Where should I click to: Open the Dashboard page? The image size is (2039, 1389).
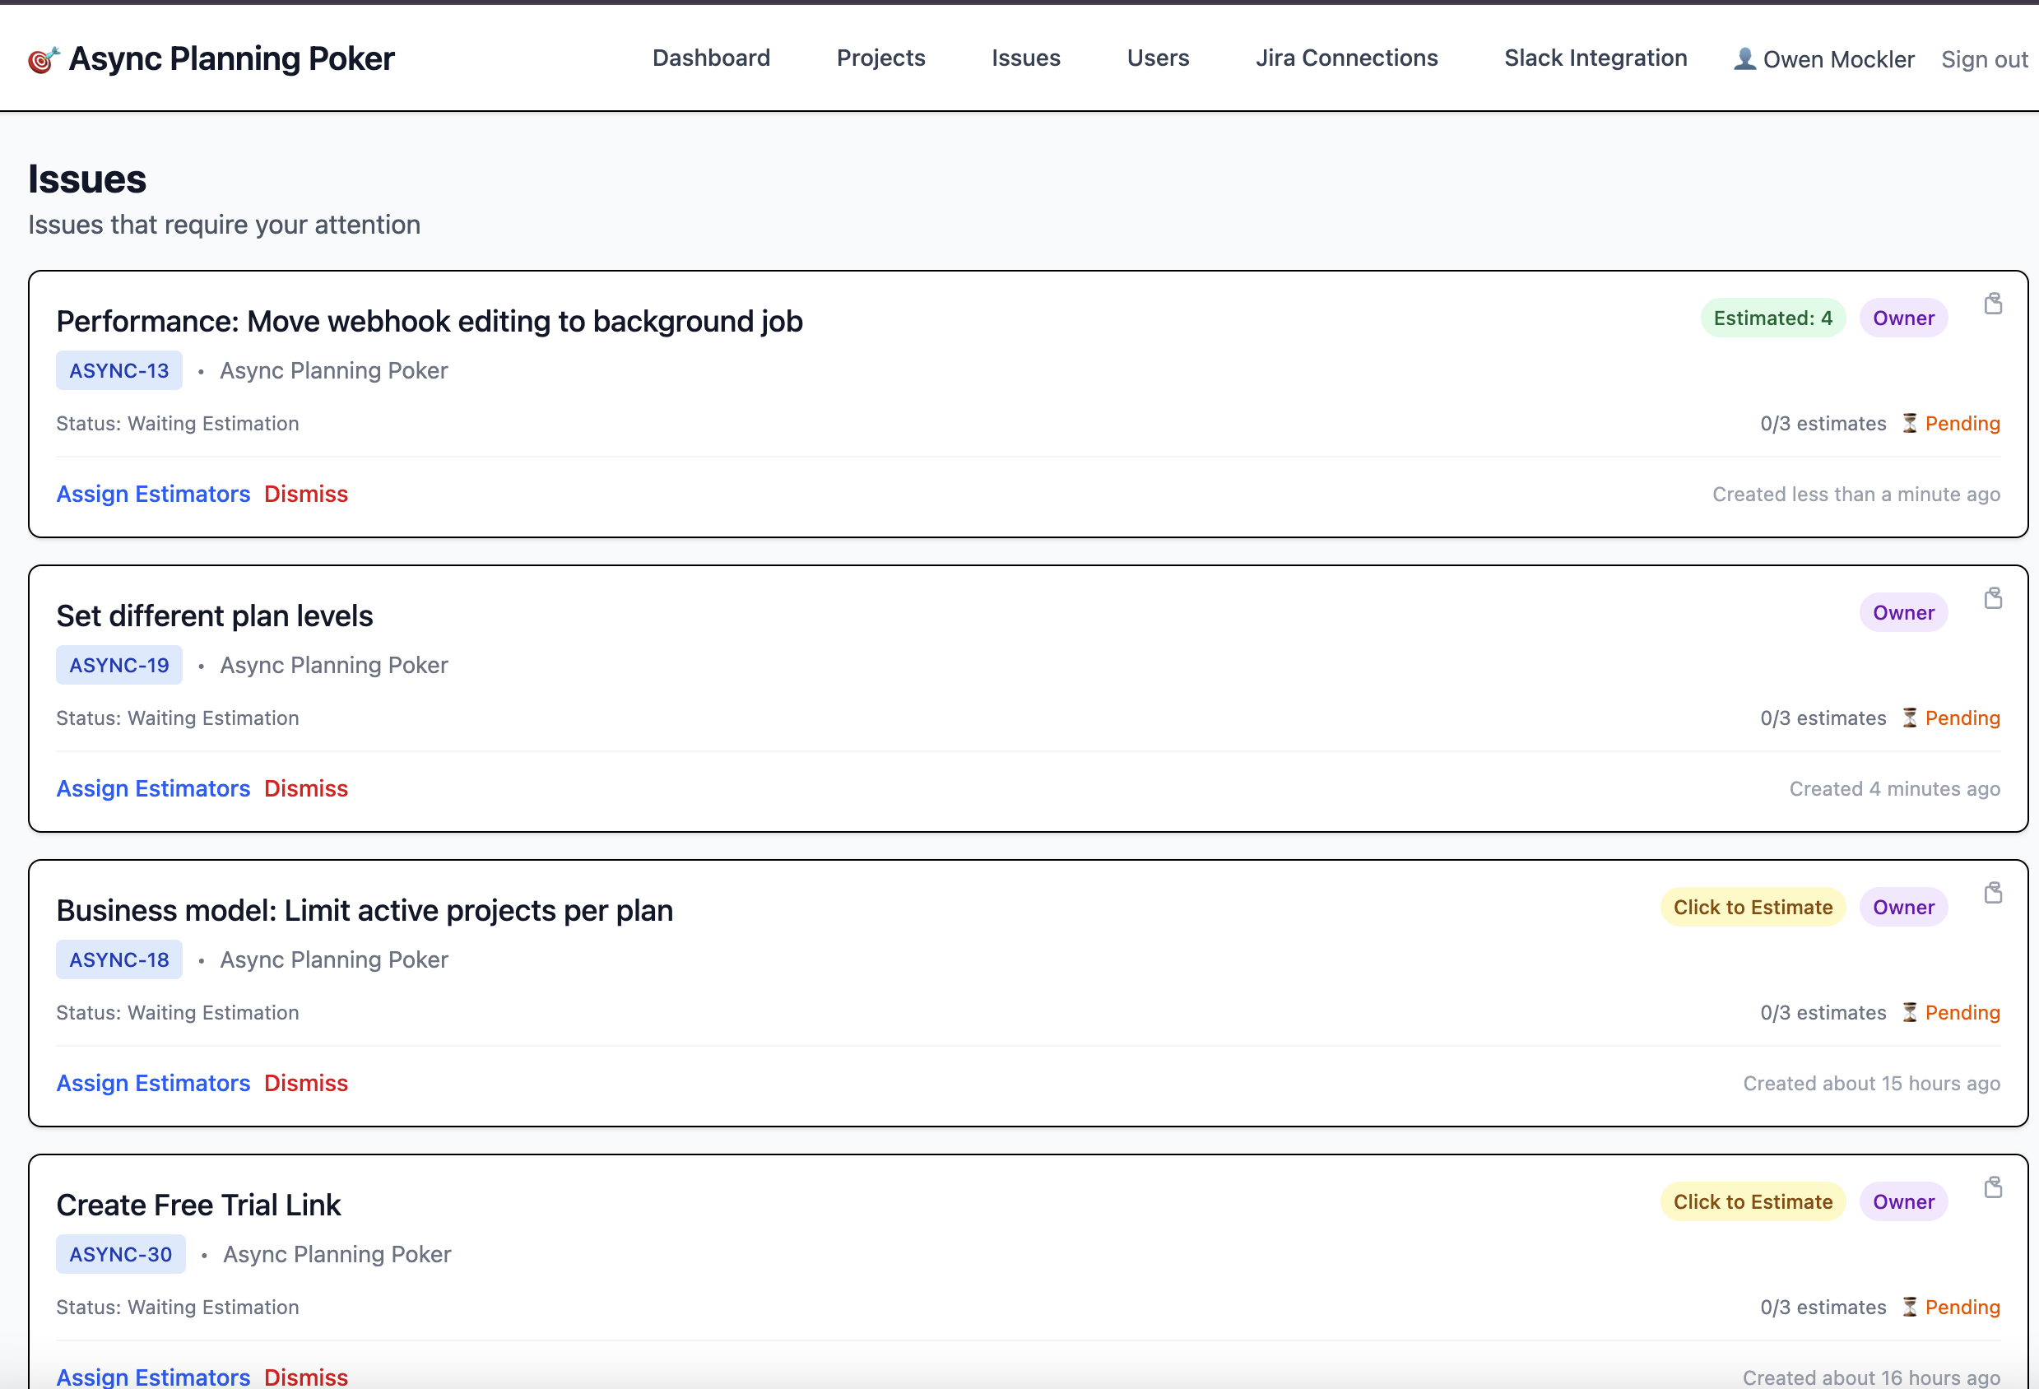[711, 58]
